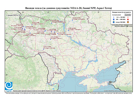Click the 3.7 MW heat point marker

tap(58, 33)
